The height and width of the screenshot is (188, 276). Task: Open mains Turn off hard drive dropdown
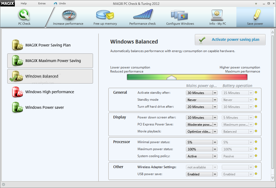(x=202, y=107)
